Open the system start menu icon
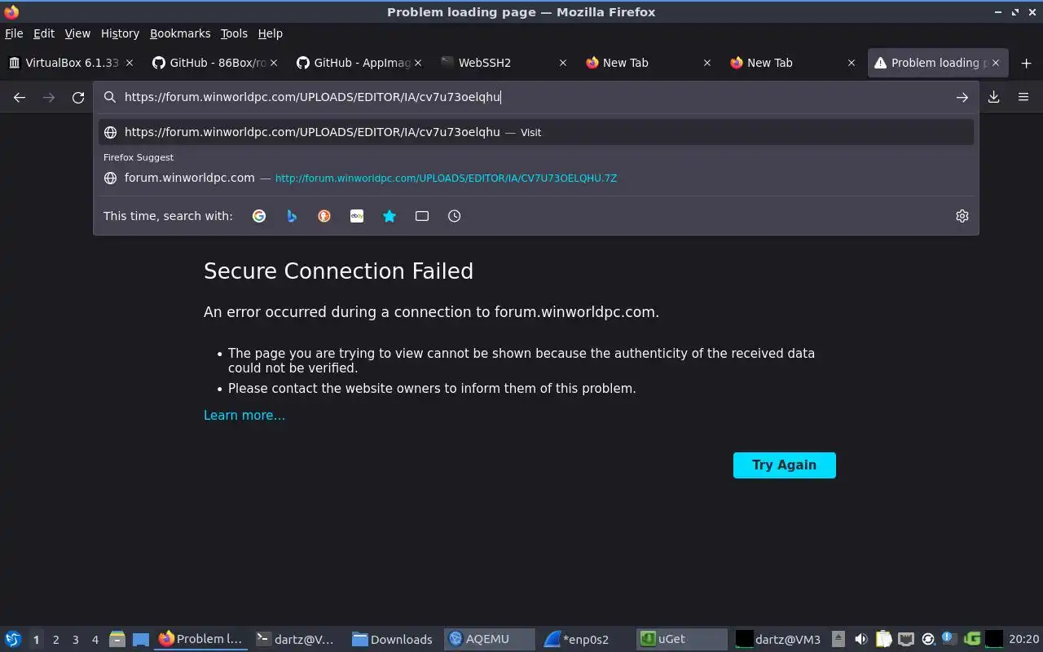Viewport: 1043px width, 652px height. [12, 639]
